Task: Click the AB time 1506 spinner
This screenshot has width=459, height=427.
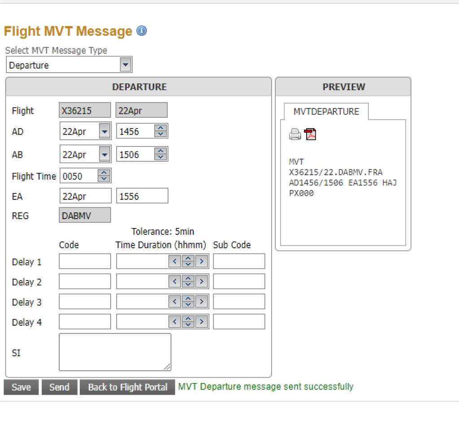Action: point(160,155)
